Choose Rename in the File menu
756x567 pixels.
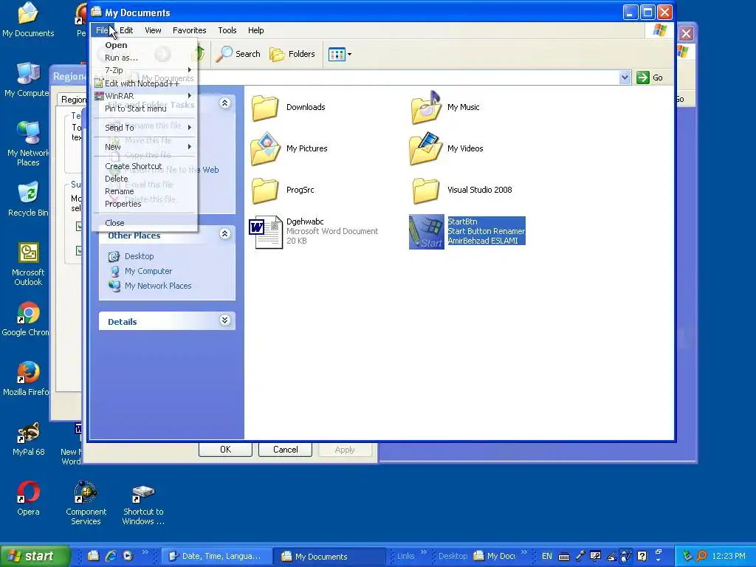point(145,191)
